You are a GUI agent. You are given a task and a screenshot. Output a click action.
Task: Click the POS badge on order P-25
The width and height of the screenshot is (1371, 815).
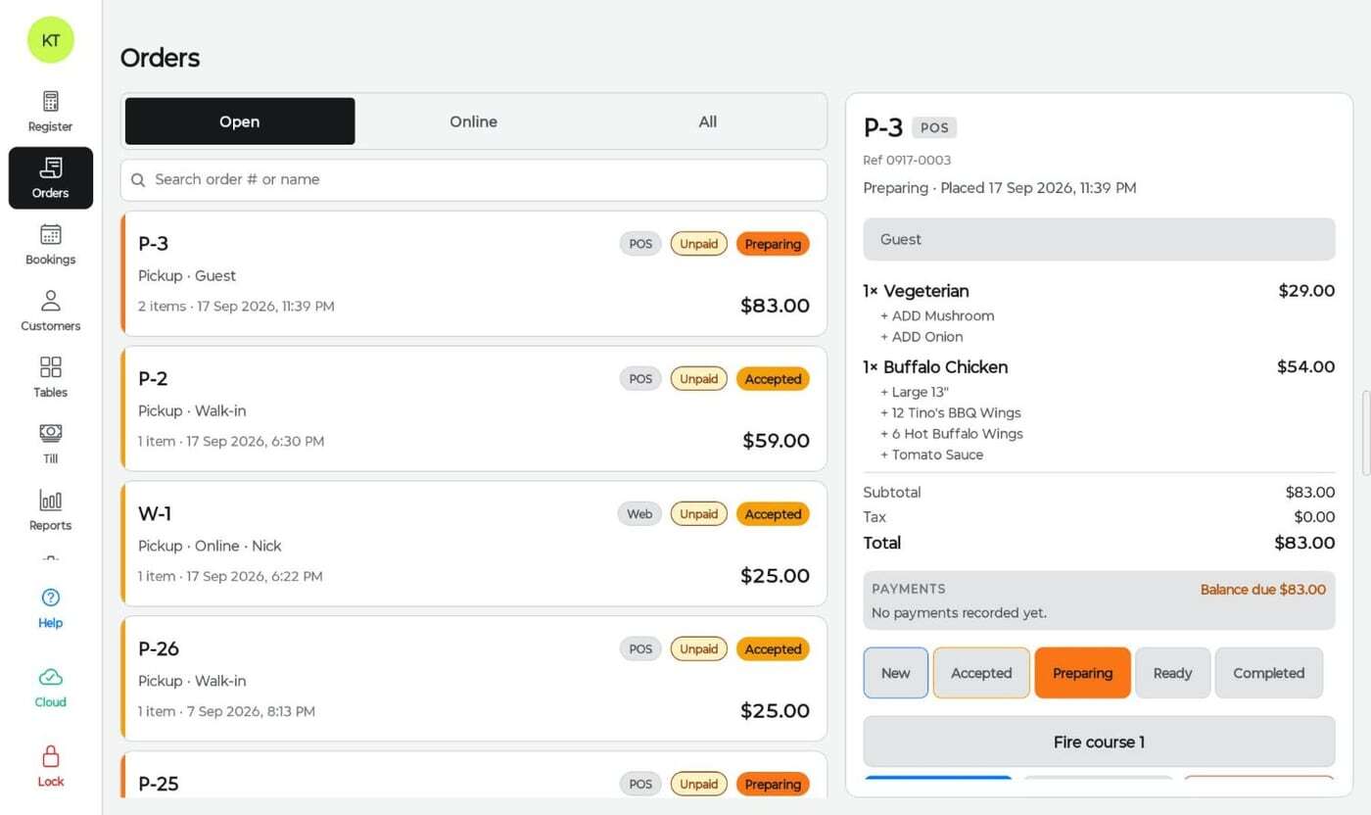point(640,784)
